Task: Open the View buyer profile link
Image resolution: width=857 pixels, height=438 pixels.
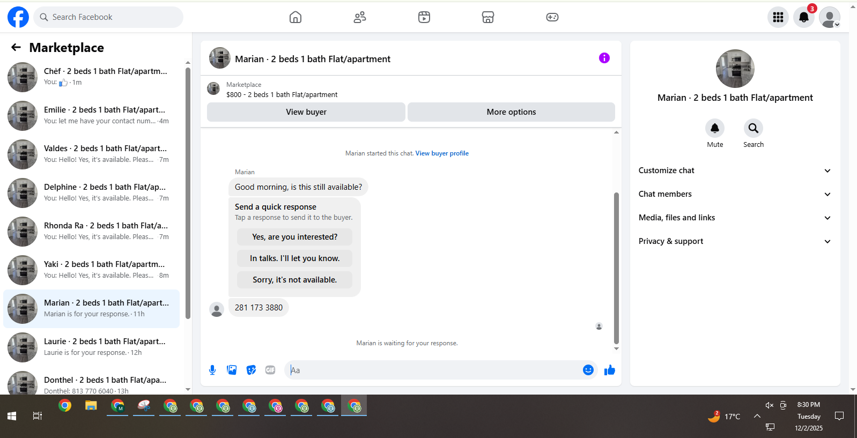Action: coord(442,153)
